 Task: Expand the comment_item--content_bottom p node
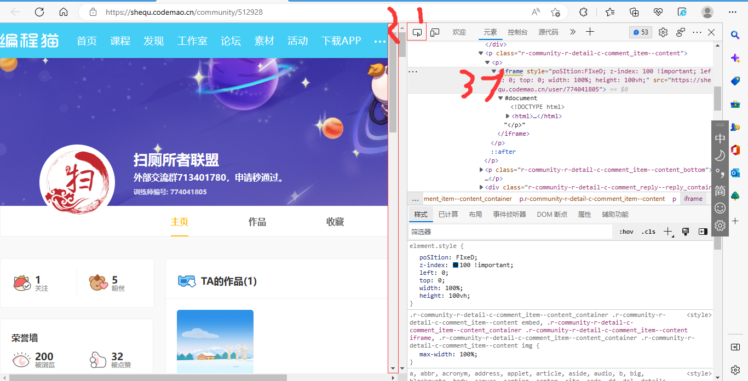coord(481,170)
